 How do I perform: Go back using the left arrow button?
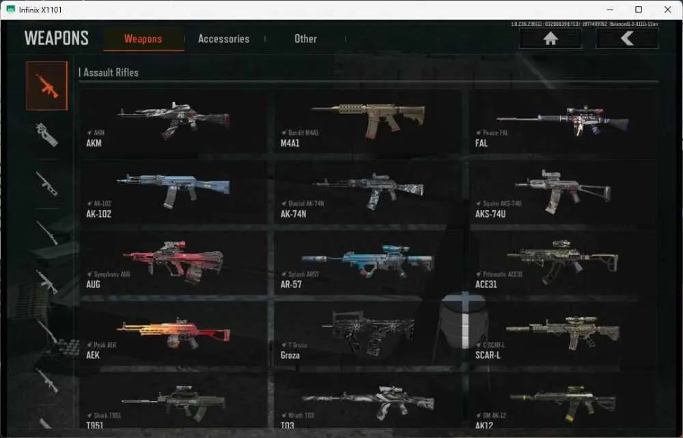pyautogui.click(x=627, y=39)
